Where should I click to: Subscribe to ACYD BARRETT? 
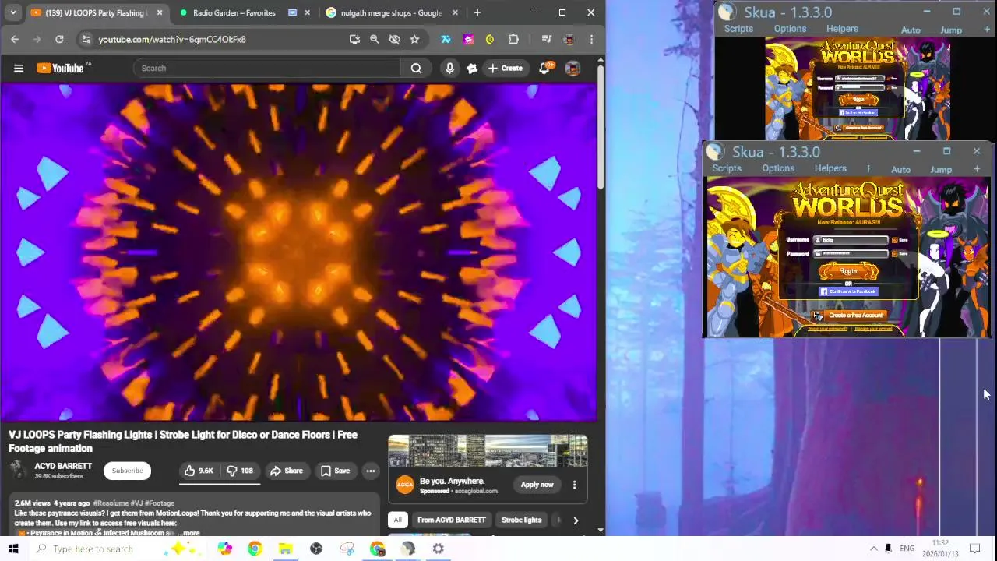pos(127,471)
